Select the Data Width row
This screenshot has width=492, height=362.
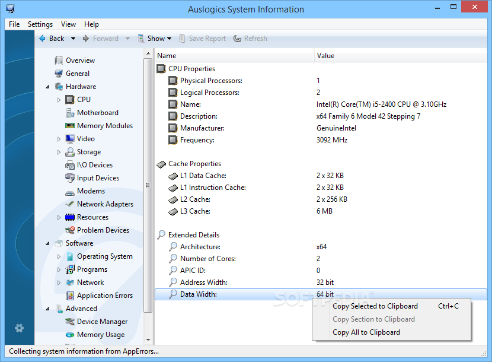321,294
